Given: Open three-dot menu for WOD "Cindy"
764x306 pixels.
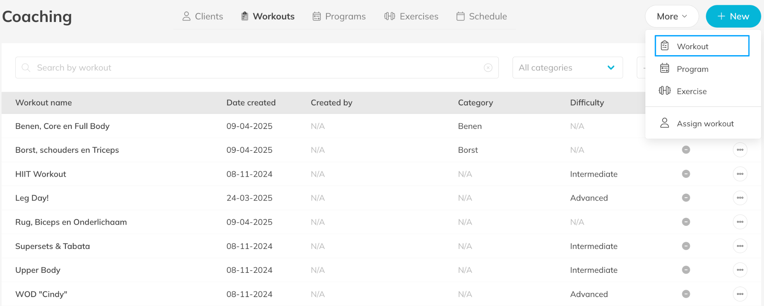Looking at the screenshot, I should point(740,294).
